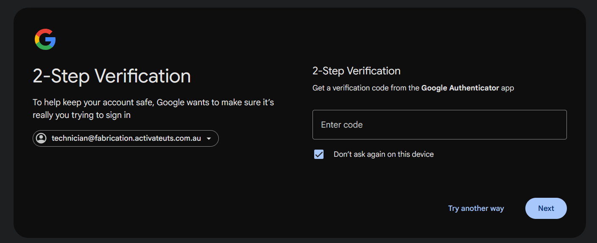Open the account switcher for technician@fabrication.activateuts.com.au
Screen dimensions: 597x243
pyautogui.click(x=126, y=138)
